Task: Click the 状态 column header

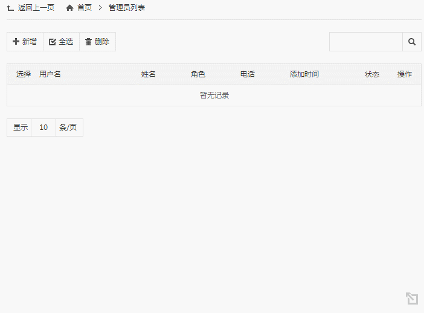Action: 372,74
